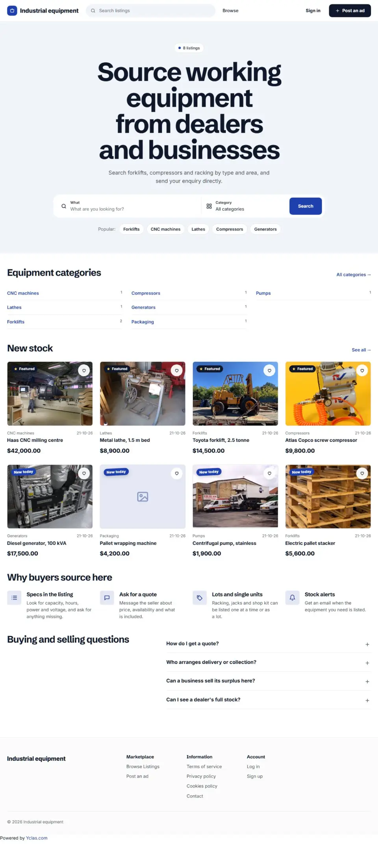378x846 pixels.
Task: Favorite the Electric pallet stacker listing
Action: (362, 473)
